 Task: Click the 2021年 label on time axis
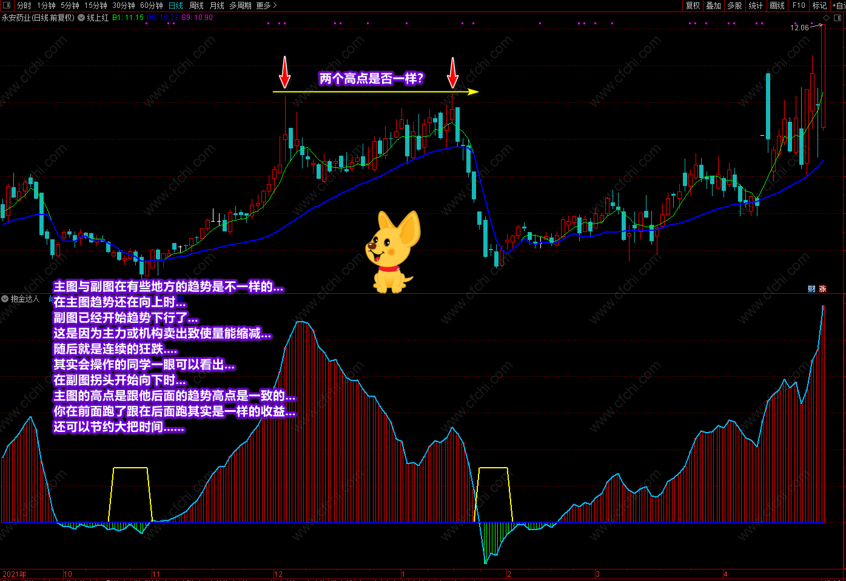(15, 574)
